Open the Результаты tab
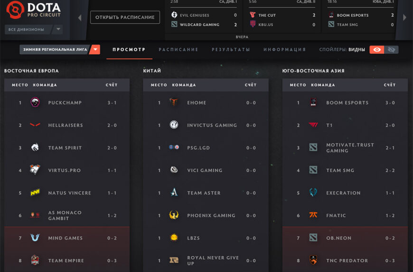The height and width of the screenshot is (272, 413). [231, 49]
